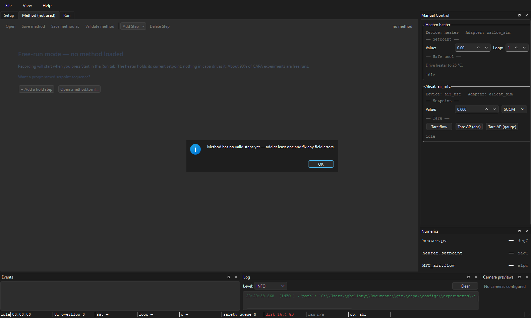Viewport: 531px width, 318px height.
Task: Click the blue info icon in dialog
Action: [x=195, y=149]
